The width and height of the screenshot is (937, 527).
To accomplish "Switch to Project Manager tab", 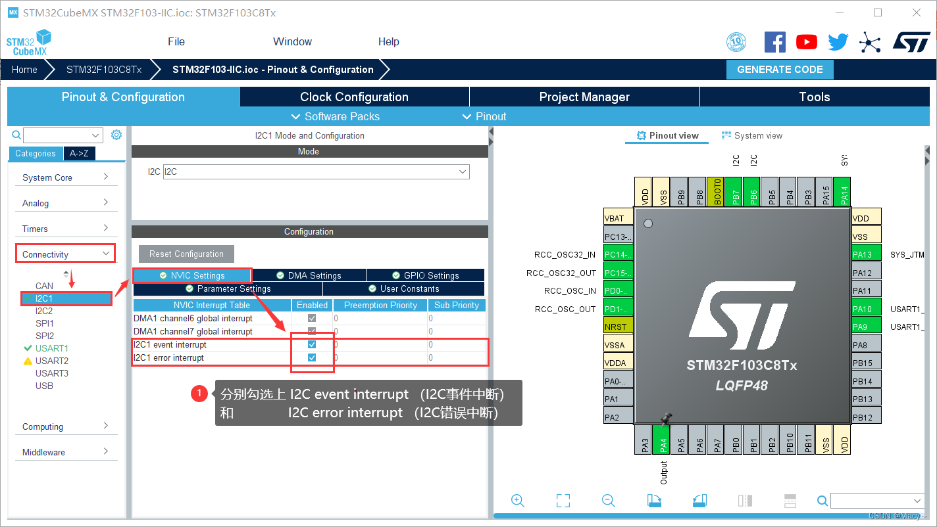I will click(x=584, y=97).
